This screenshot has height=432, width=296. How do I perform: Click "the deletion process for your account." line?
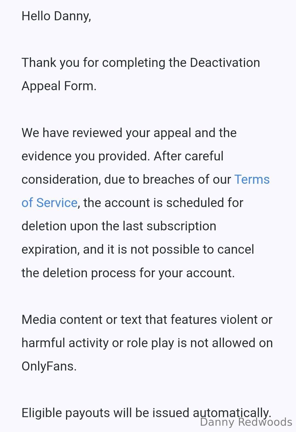(x=128, y=273)
